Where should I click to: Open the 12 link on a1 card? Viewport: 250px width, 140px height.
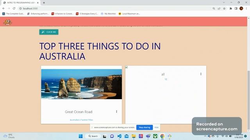click(166, 79)
